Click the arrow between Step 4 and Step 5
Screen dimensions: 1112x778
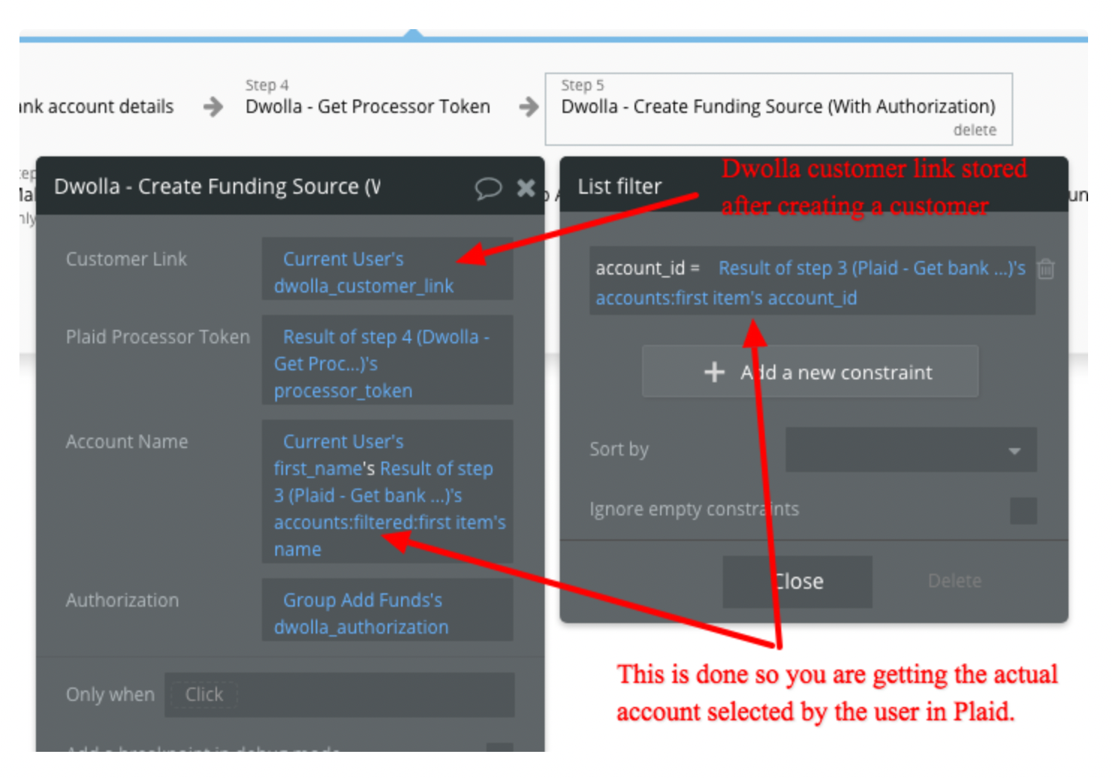528,107
